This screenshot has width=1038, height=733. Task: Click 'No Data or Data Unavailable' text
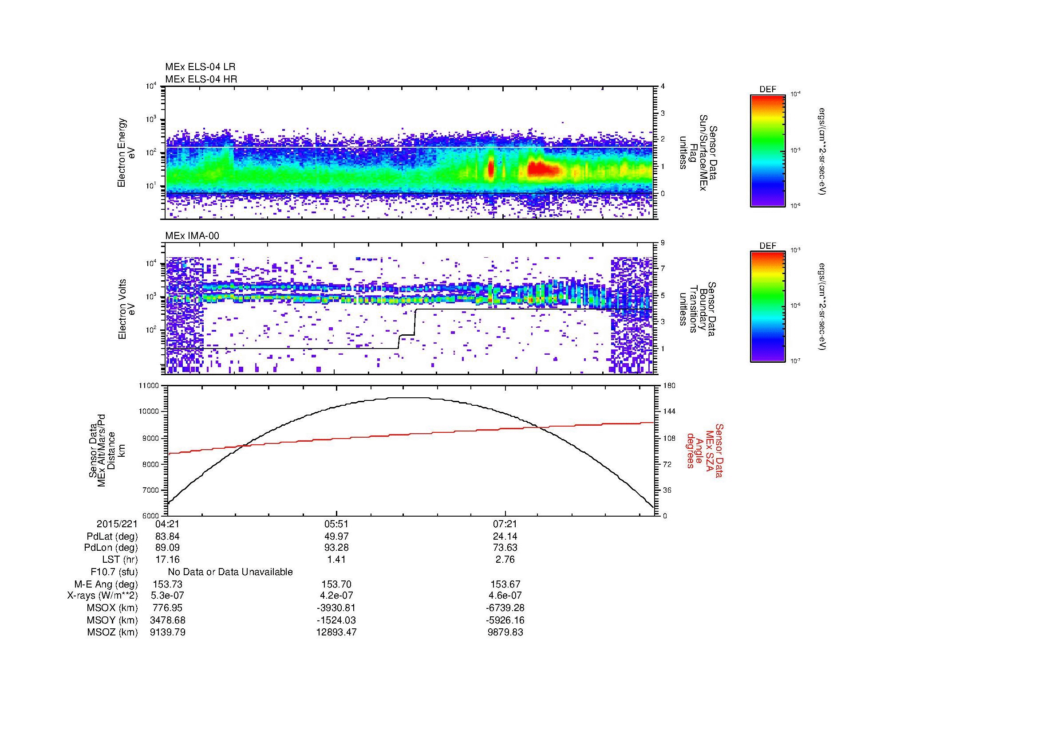coord(230,572)
